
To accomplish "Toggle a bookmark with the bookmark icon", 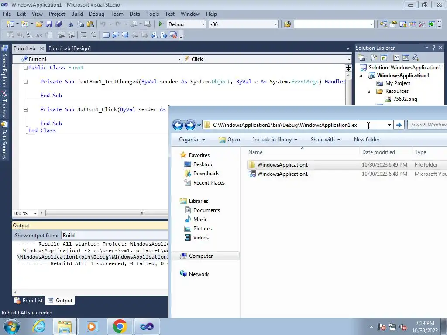I will (106, 35).
